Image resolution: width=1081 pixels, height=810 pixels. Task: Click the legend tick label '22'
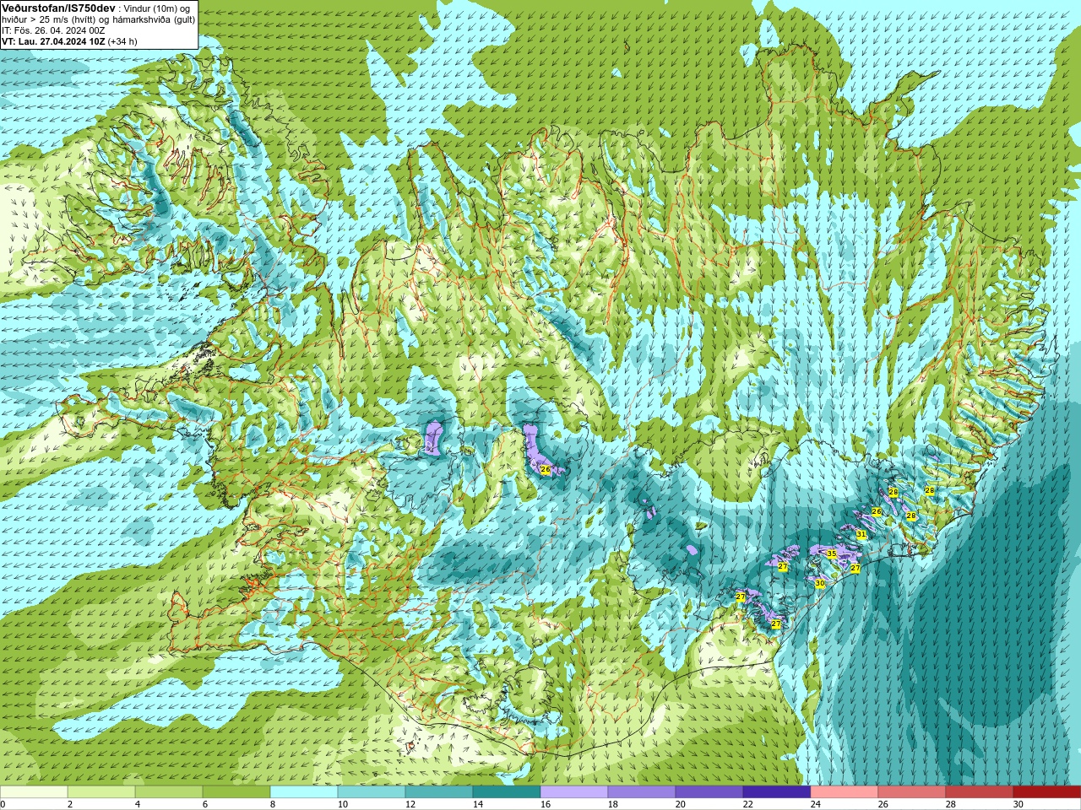(748, 804)
